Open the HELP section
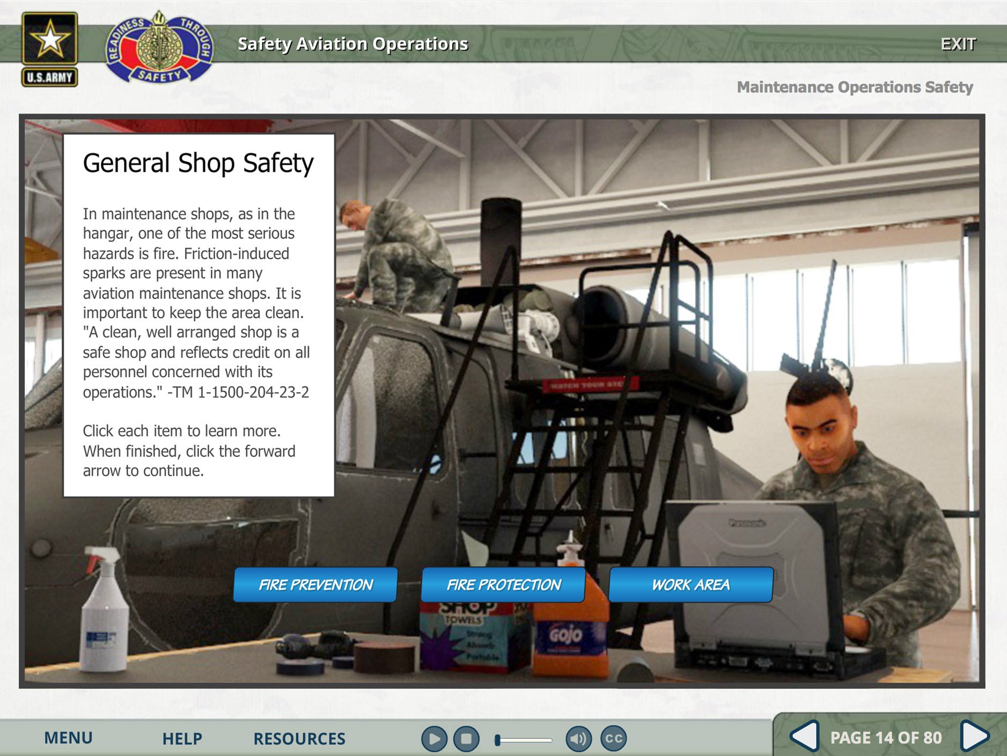Screen dimensions: 1007x756 click(182, 739)
